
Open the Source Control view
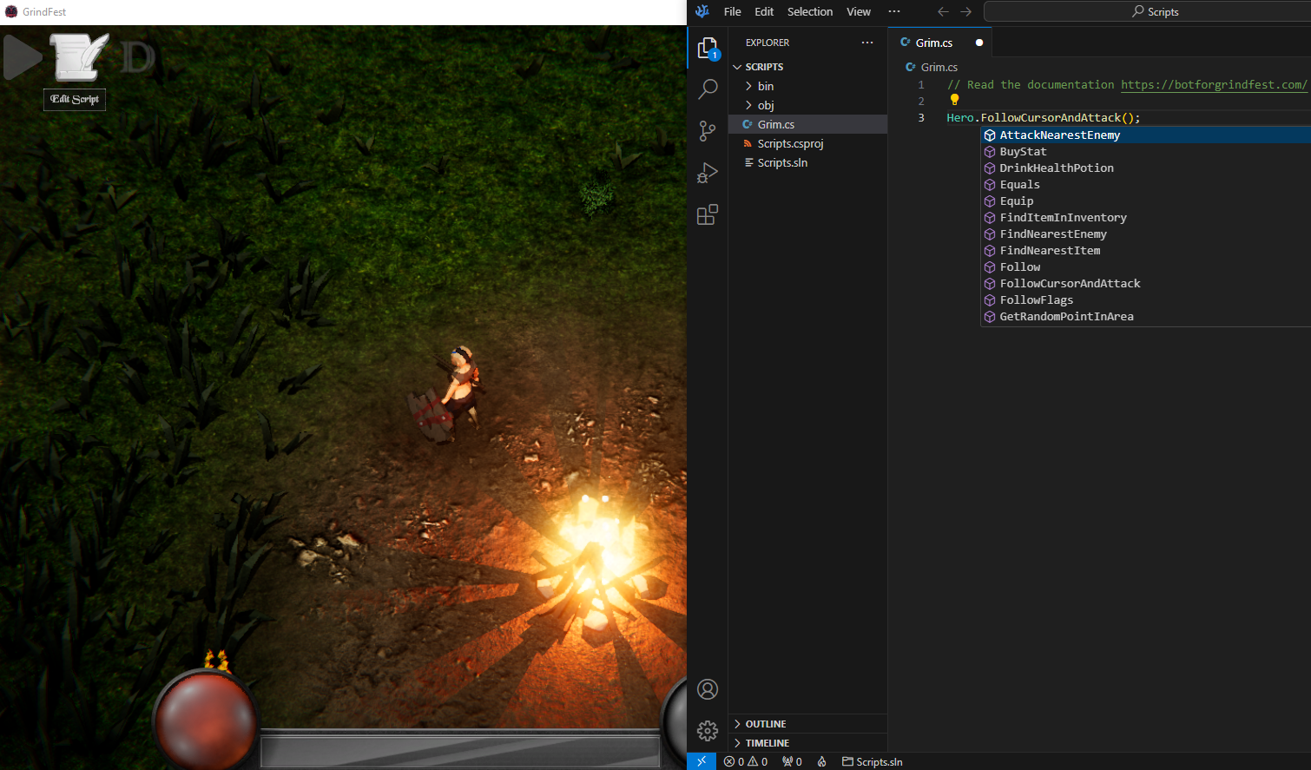pyautogui.click(x=708, y=130)
